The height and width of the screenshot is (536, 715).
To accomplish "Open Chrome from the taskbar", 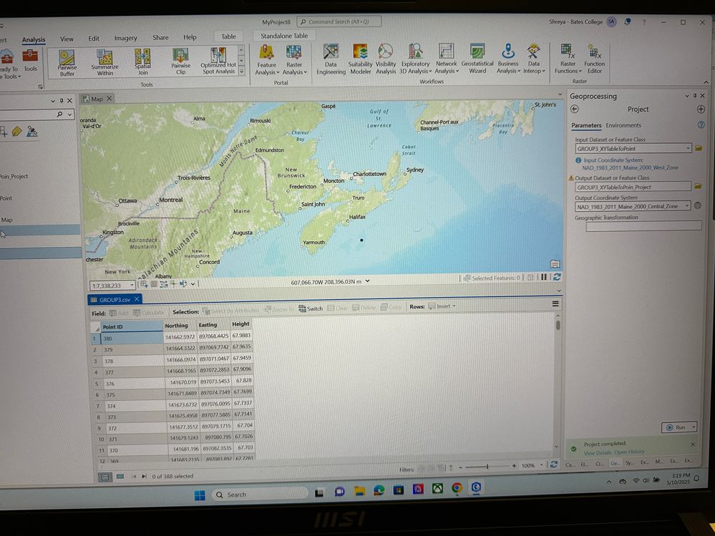I will pos(457,488).
